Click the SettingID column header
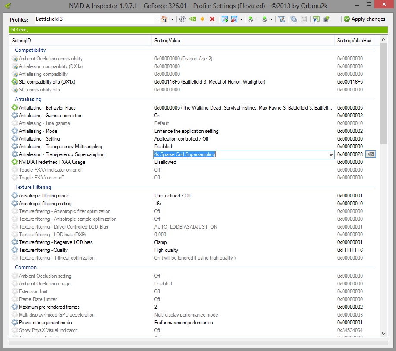This screenshot has height=351, width=396. point(80,41)
